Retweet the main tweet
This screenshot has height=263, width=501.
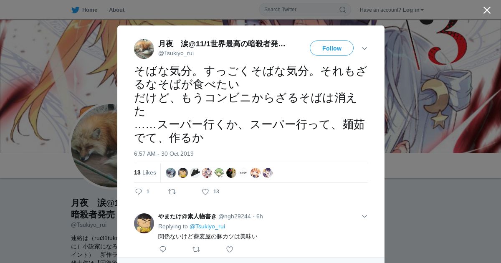172,192
